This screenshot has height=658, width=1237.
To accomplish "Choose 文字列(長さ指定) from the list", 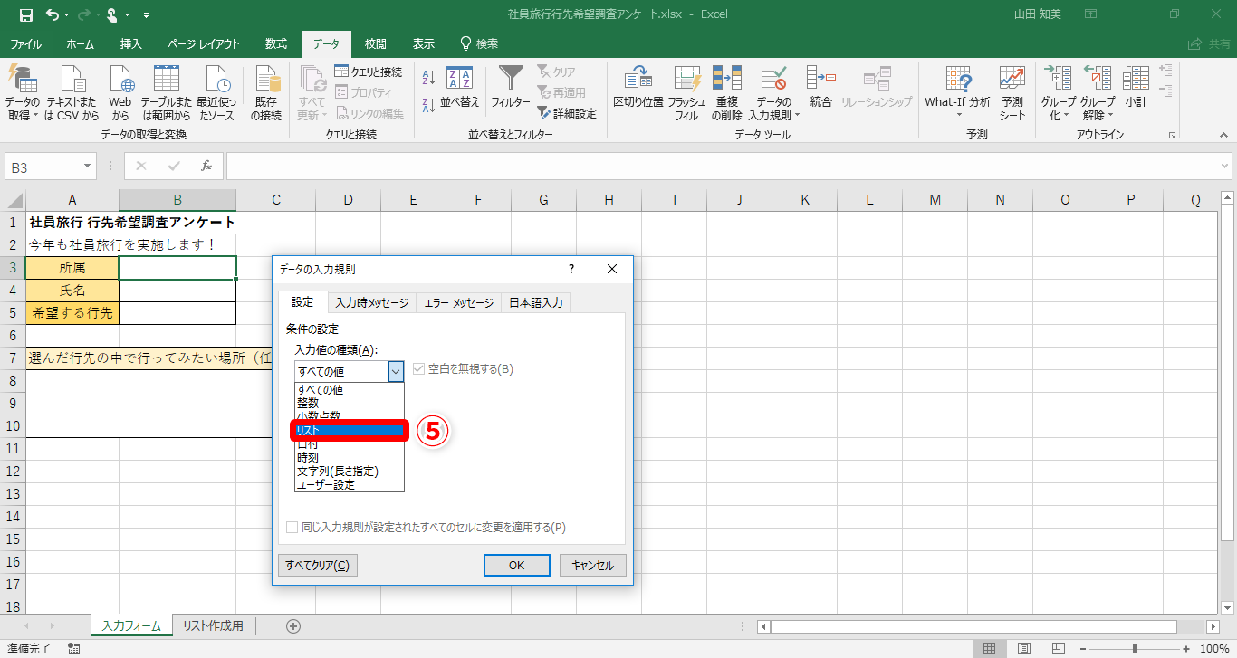I will click(350, 472).
